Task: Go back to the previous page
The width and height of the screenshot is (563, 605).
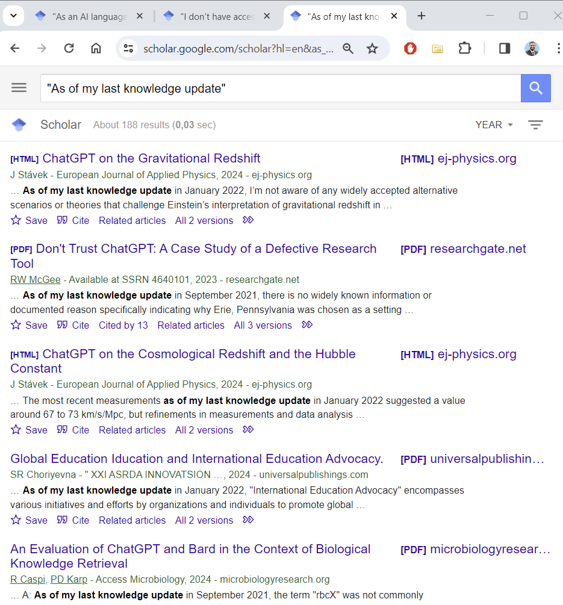Action: (15, 48)
